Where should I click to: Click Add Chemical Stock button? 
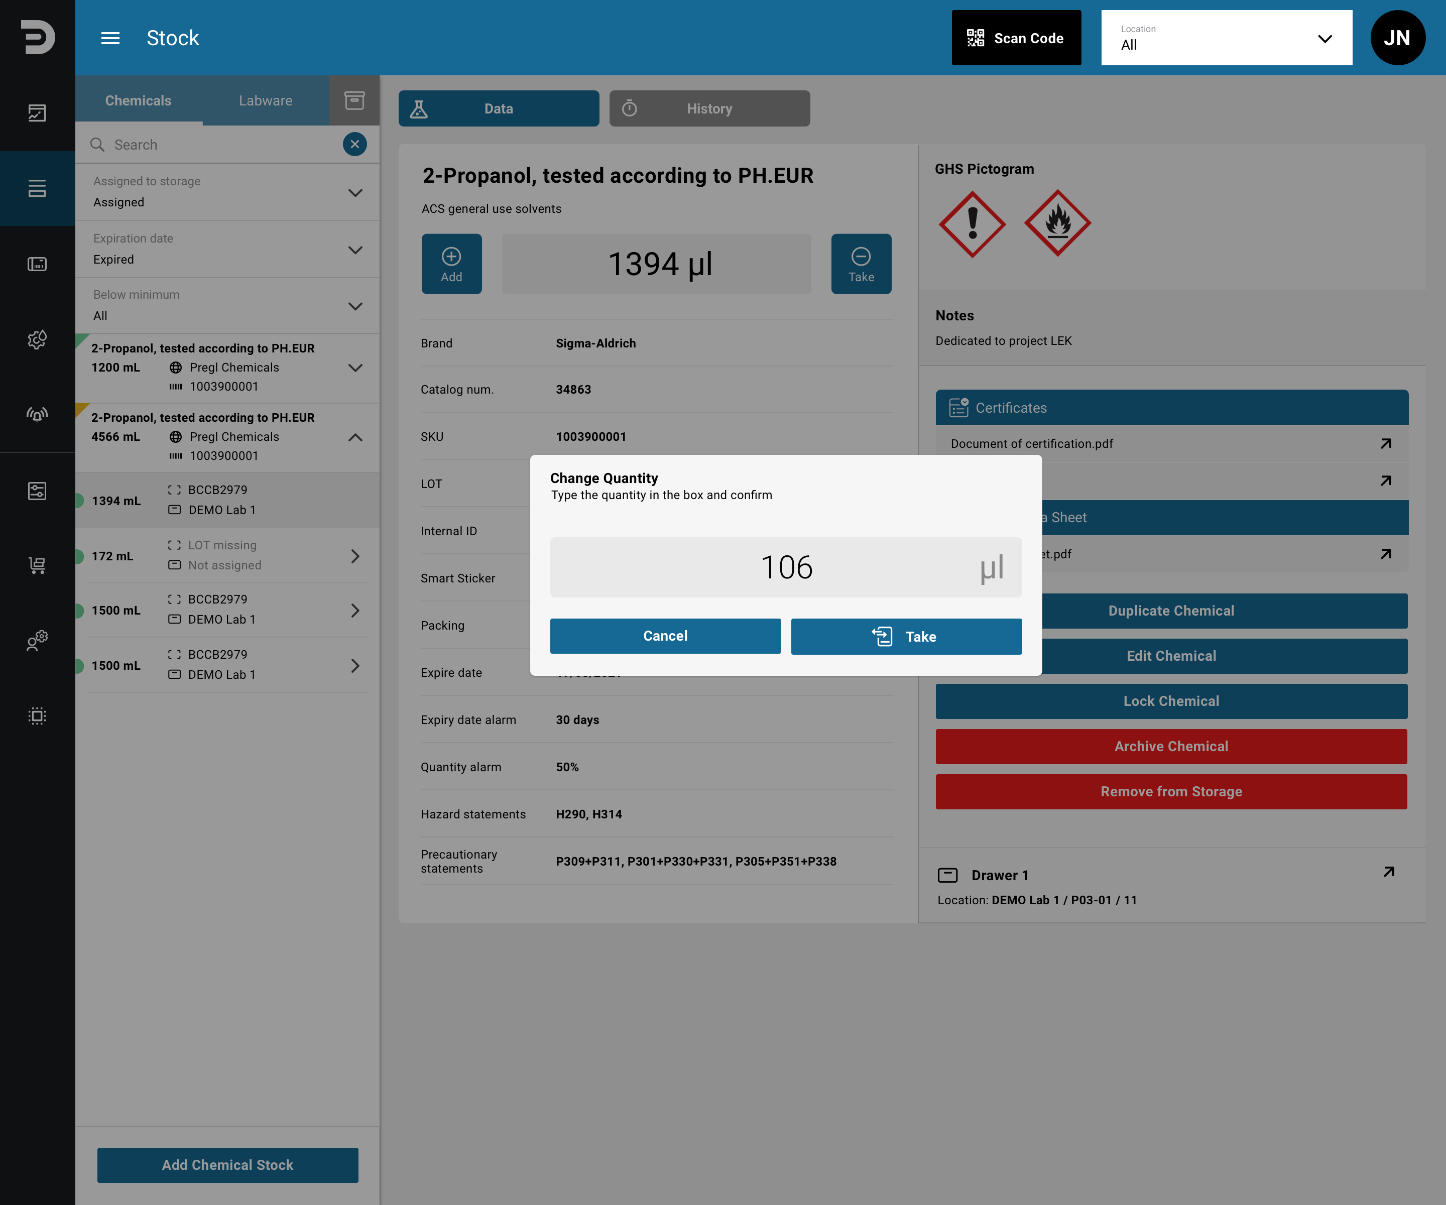(227, 1165)
